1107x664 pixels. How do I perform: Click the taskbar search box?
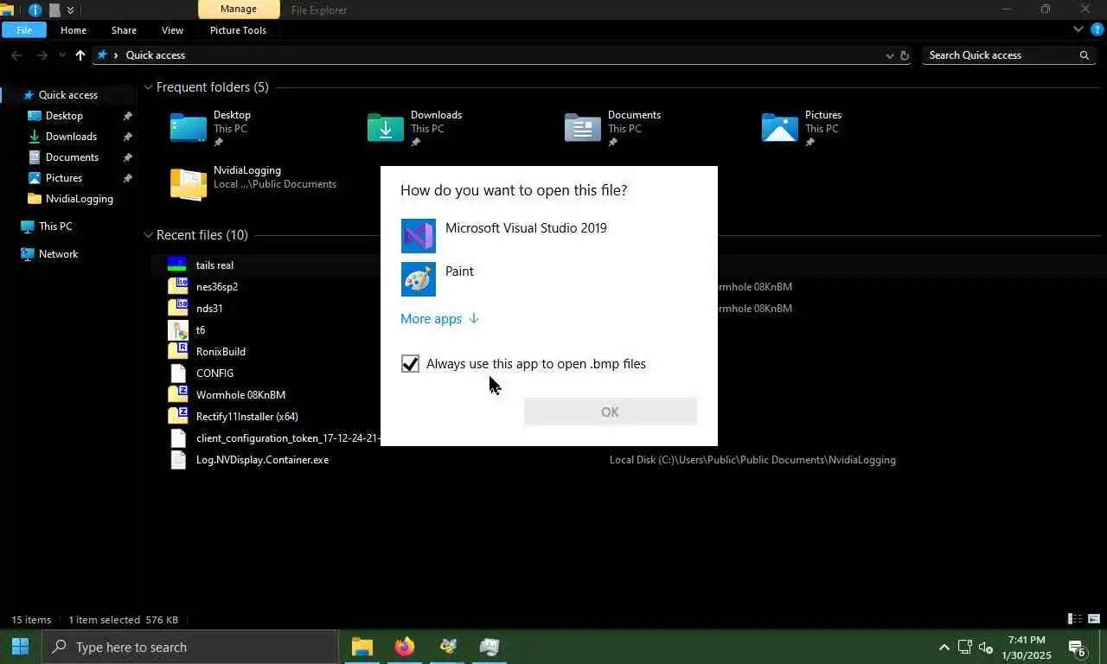point(190,647)
